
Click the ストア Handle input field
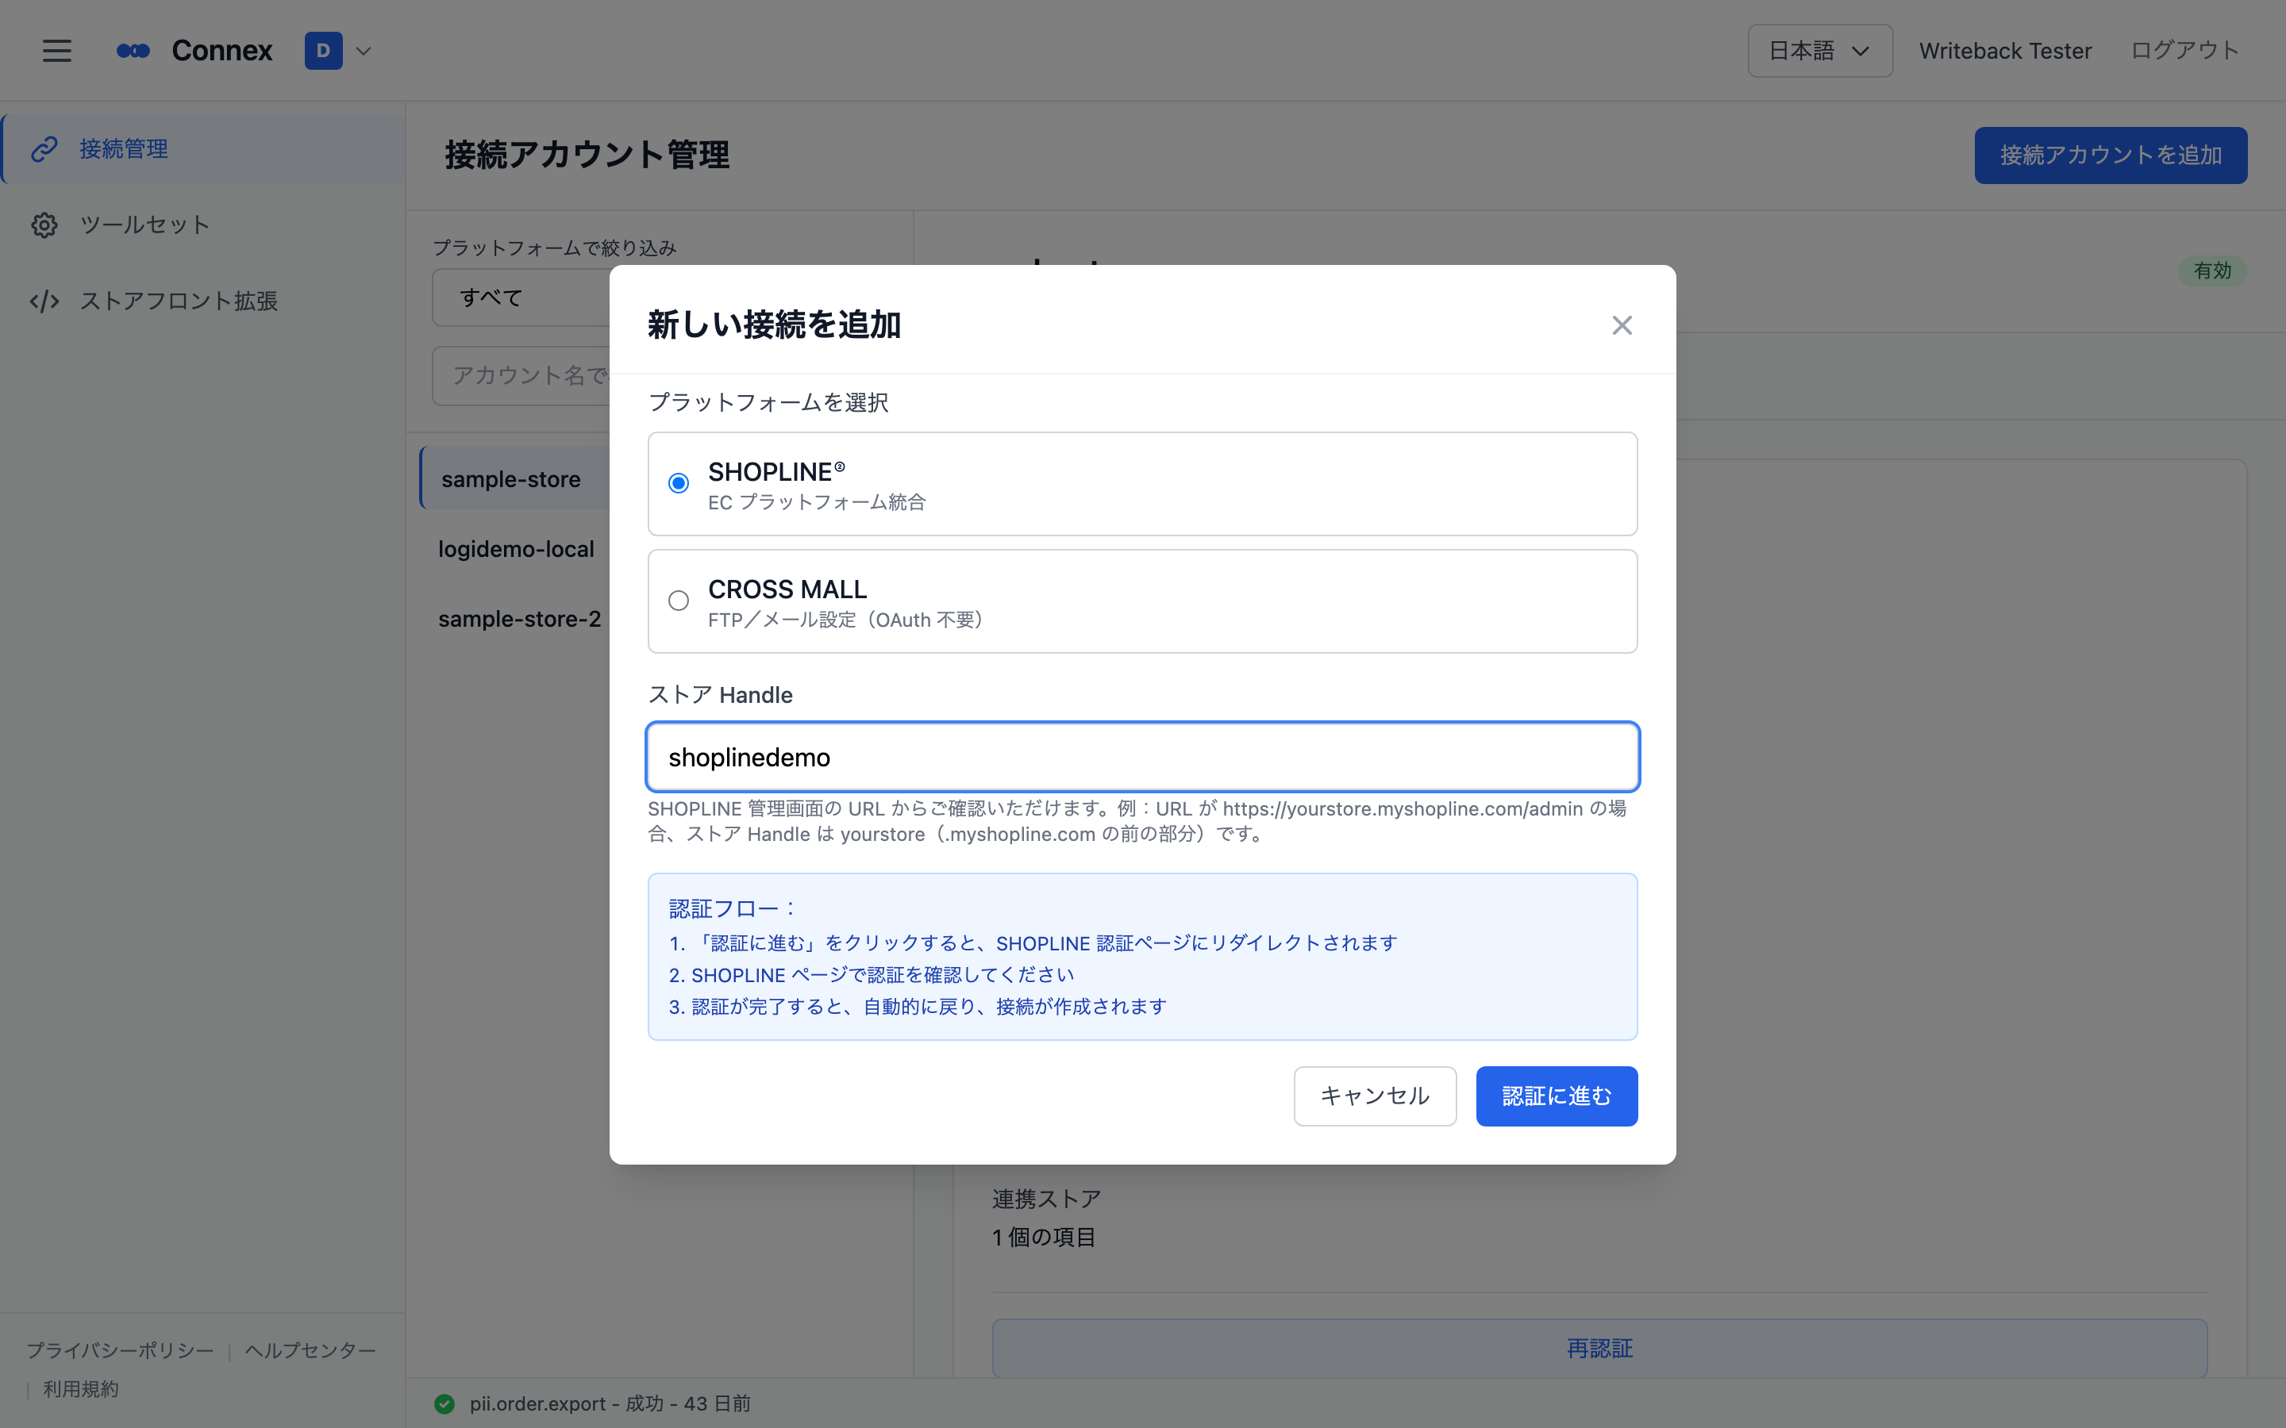(1142, 758)
